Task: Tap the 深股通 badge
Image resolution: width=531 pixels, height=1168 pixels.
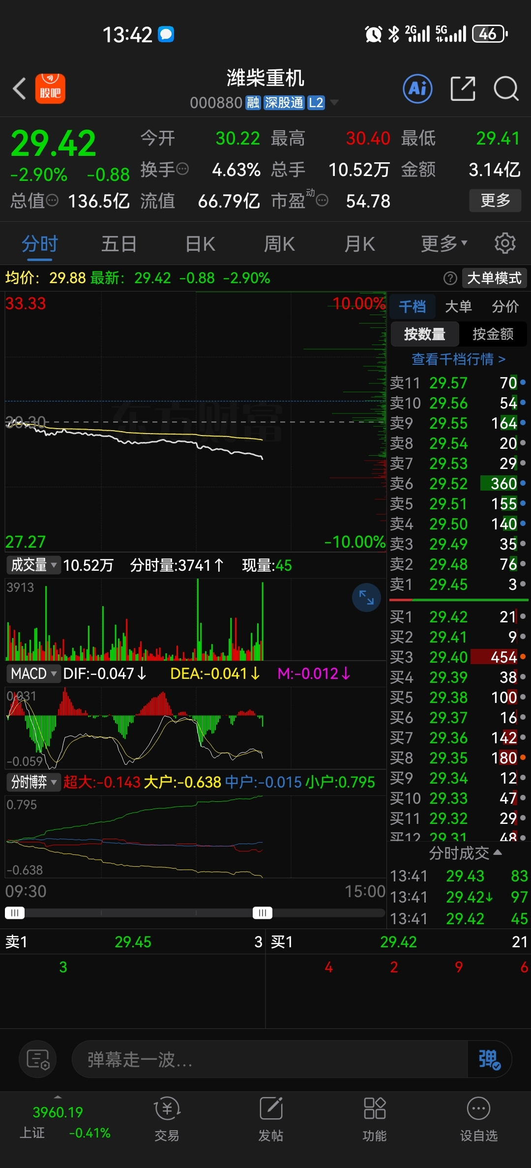Action: (284, 103)
